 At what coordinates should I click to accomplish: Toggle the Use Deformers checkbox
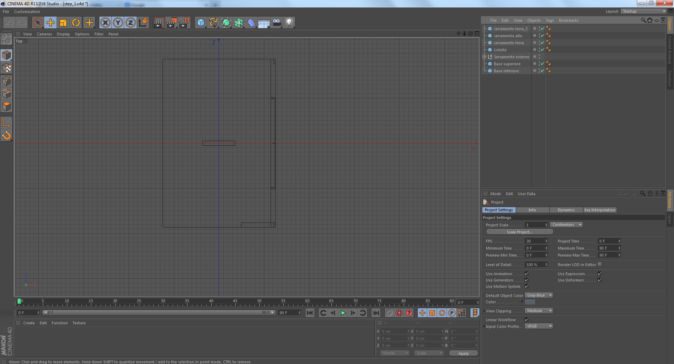[600, 280]
